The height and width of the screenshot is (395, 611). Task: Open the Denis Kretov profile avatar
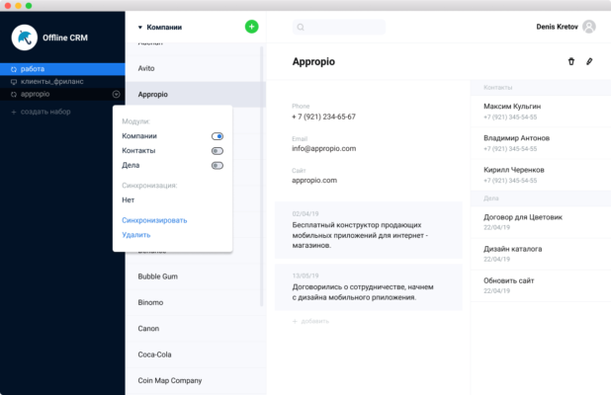[x=589, y=27]
